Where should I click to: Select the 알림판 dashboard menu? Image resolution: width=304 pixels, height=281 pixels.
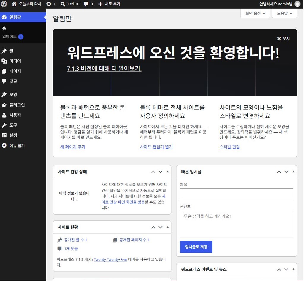pos(23,17)
